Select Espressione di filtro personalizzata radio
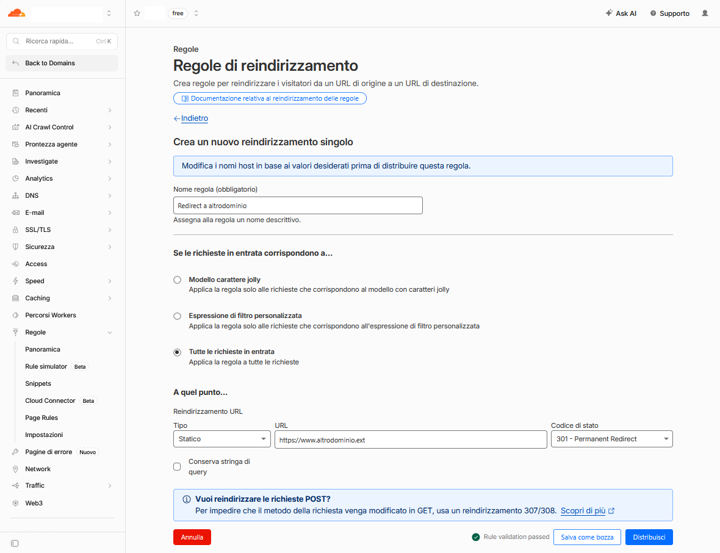This screenshot has width=720, height=553. pyautogui.click(x=177, y=316)
